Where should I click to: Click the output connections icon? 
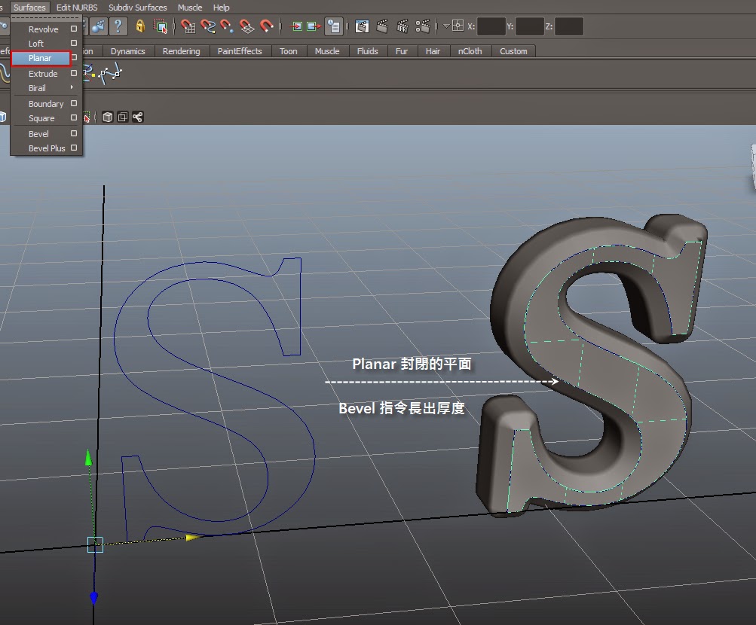pyautogui.click(x=314, y=26)
